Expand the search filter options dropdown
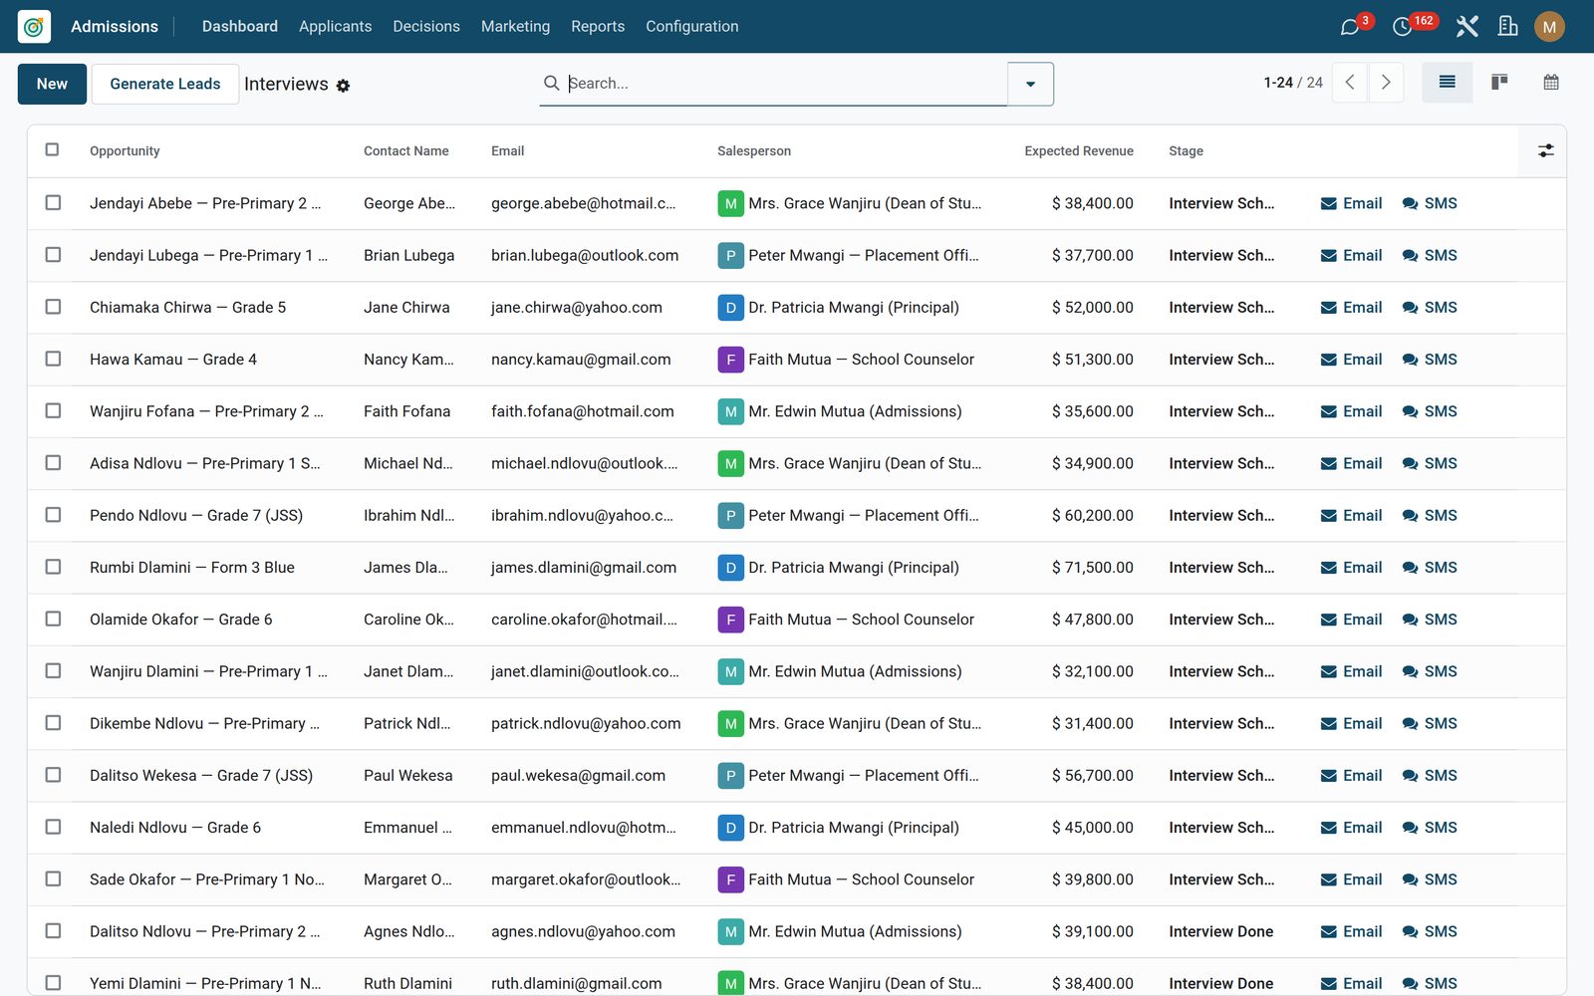 click(x=1030, y=84)
